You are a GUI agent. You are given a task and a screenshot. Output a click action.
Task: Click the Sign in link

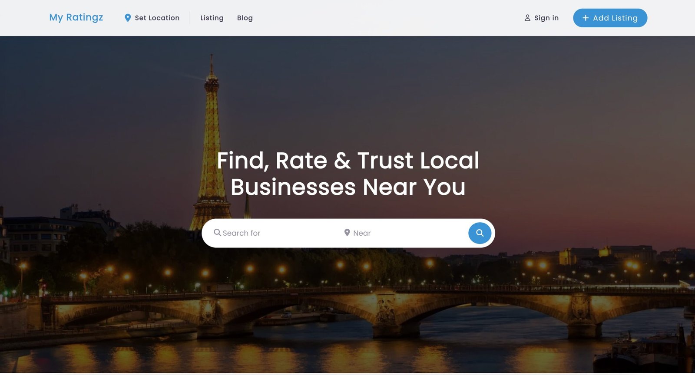(546, 18)
